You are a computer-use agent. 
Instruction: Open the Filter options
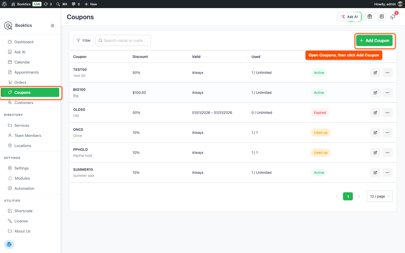point(84,40)
